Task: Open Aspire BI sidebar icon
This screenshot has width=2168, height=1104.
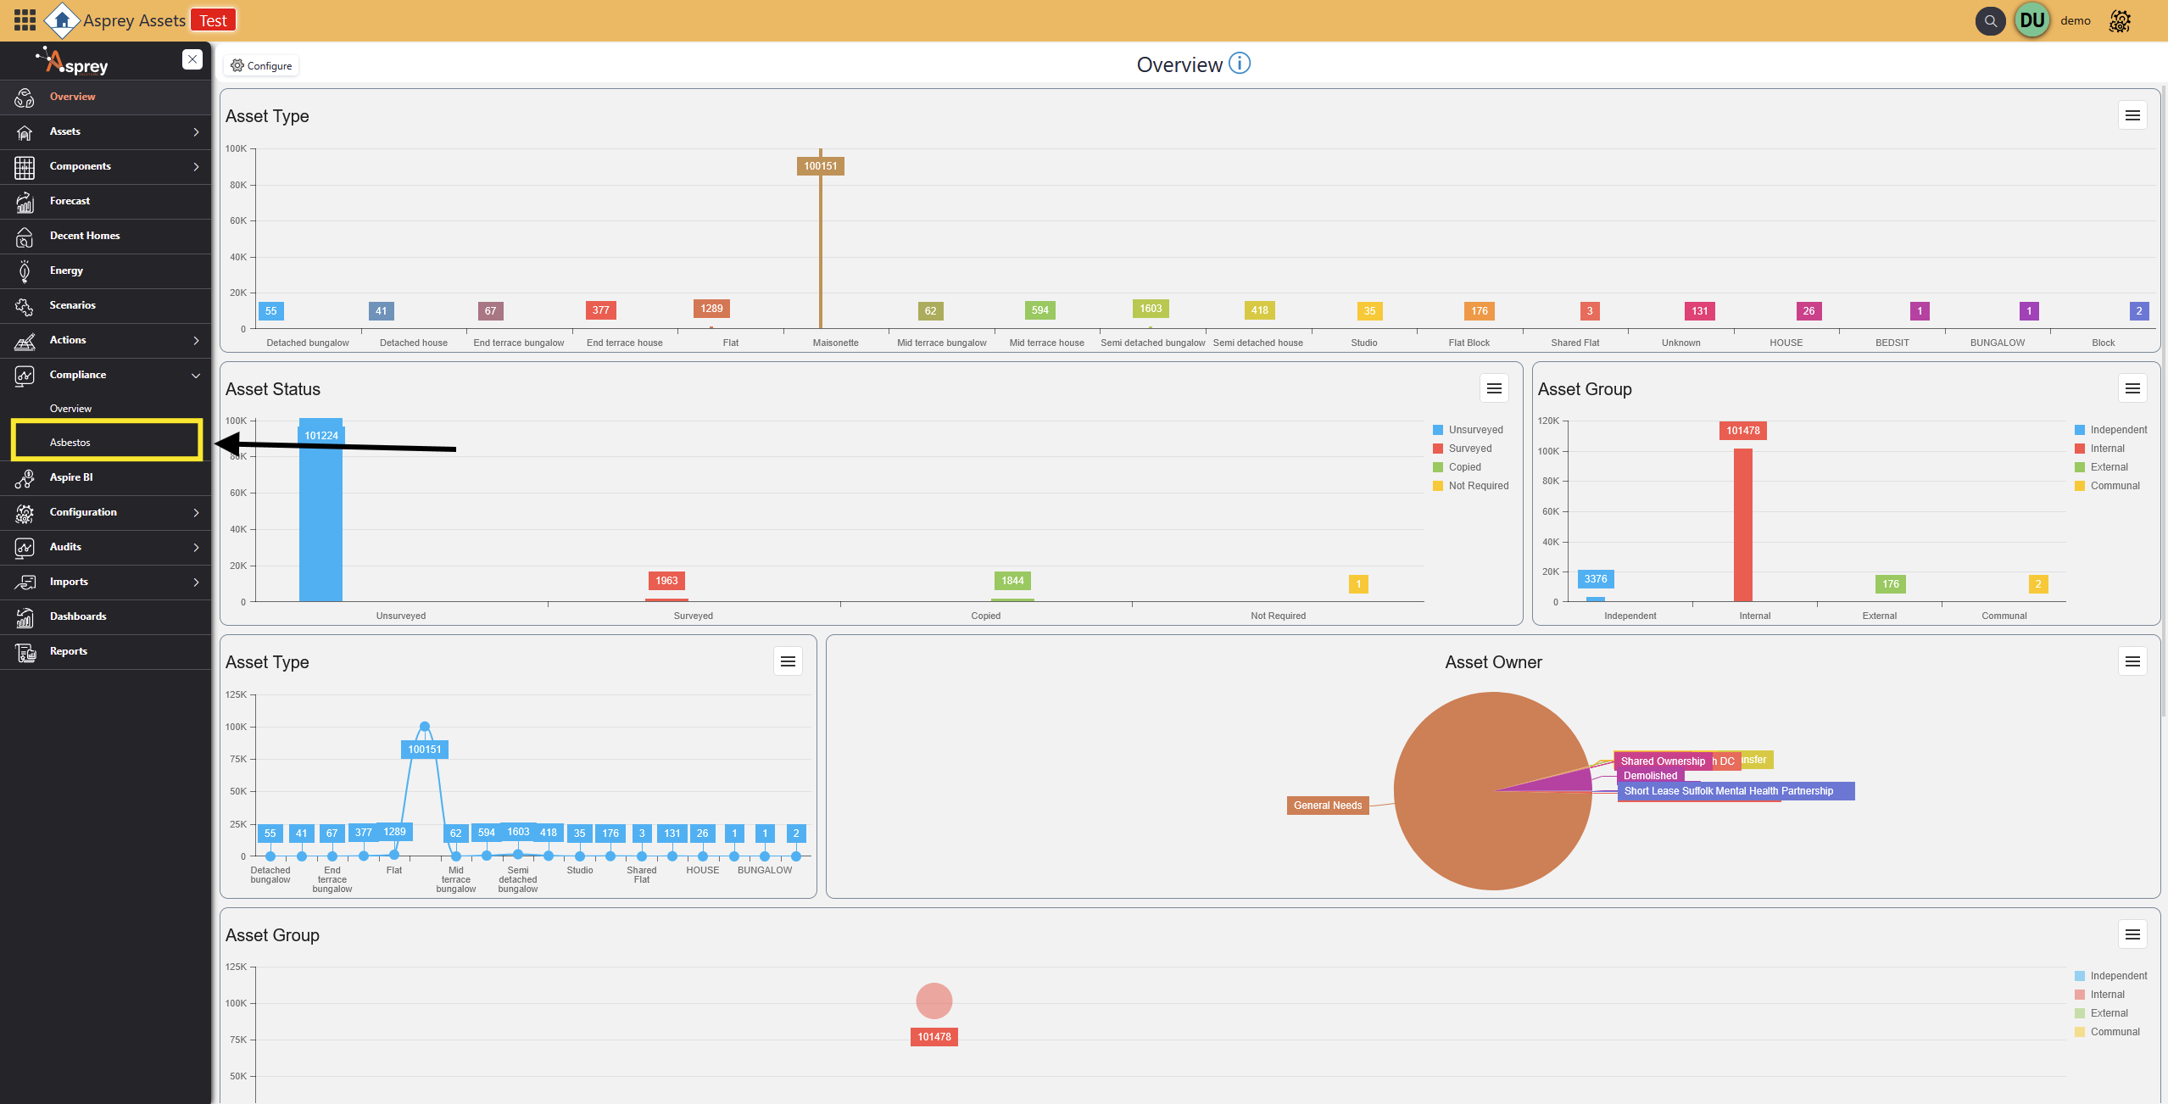Action: [x=25, y=478]
